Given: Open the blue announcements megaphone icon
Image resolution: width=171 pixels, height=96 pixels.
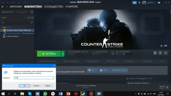Looking at the screenshot, I should pos(134,3).
